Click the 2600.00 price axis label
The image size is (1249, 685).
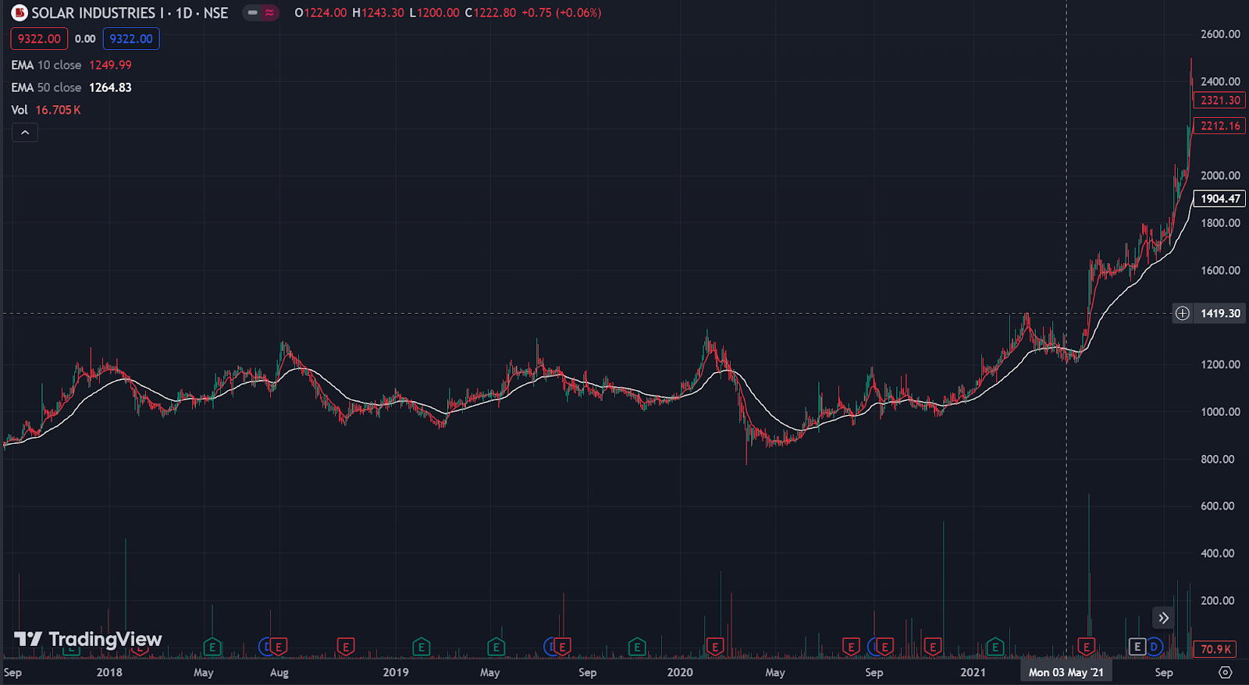[x=1220, y=34]
